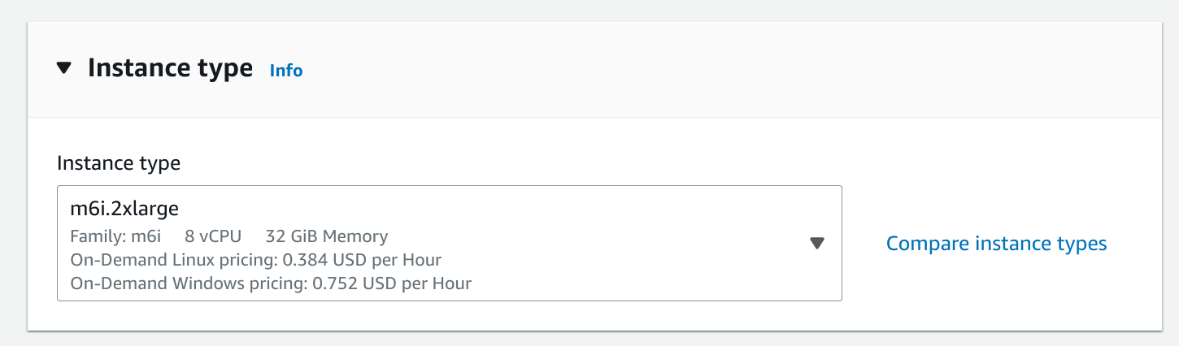This screenshot has width=1179, height=346.
Task: Click the 0.752 USD per Hour value
Action: 392,284
